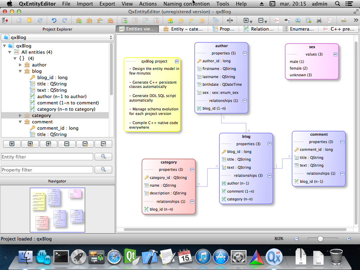
Task: Click the printer icon in toolbar
Action: coord(319,21)
